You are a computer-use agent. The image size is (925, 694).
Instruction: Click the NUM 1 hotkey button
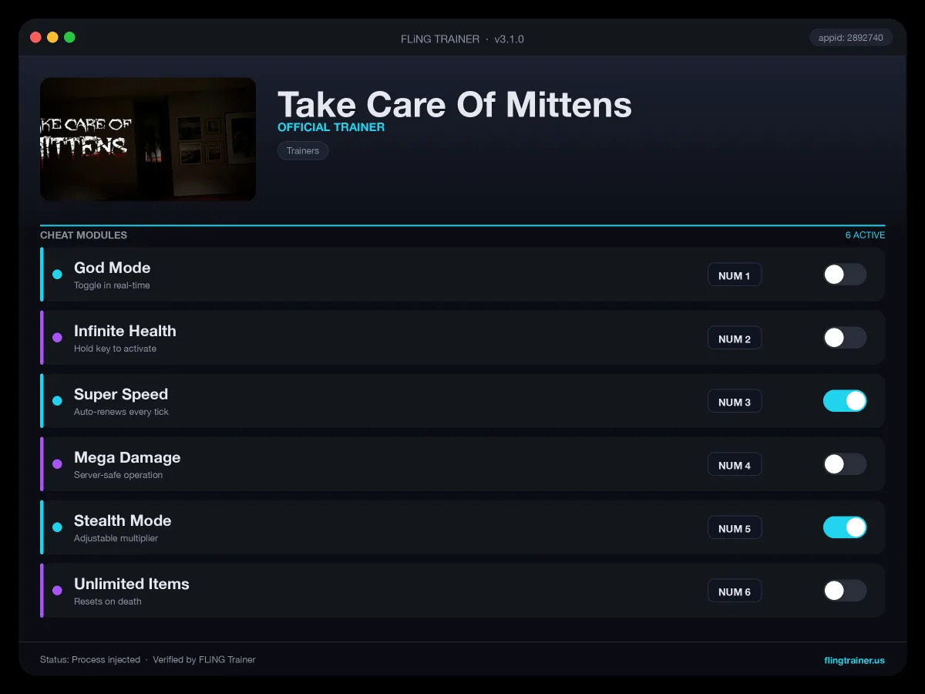click(x=735, y=275)
